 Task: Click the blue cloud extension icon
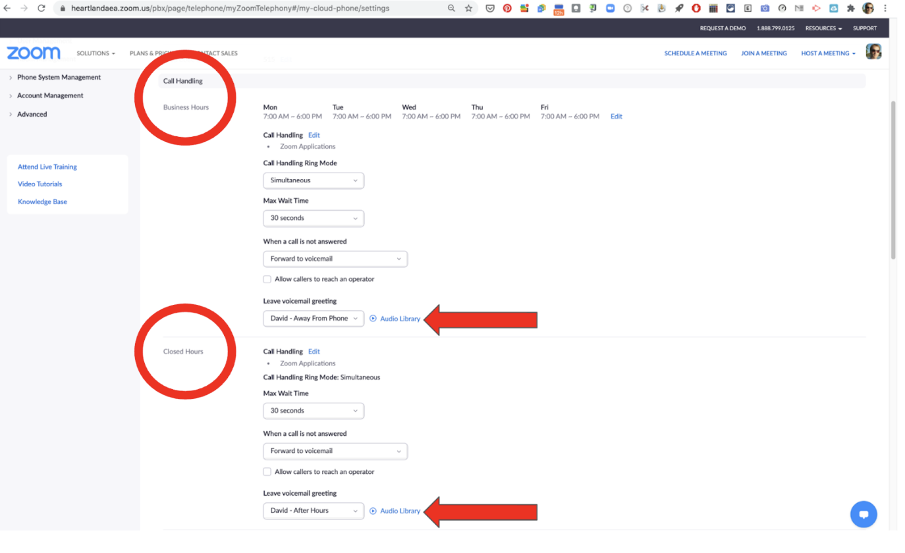click(834, 9)
